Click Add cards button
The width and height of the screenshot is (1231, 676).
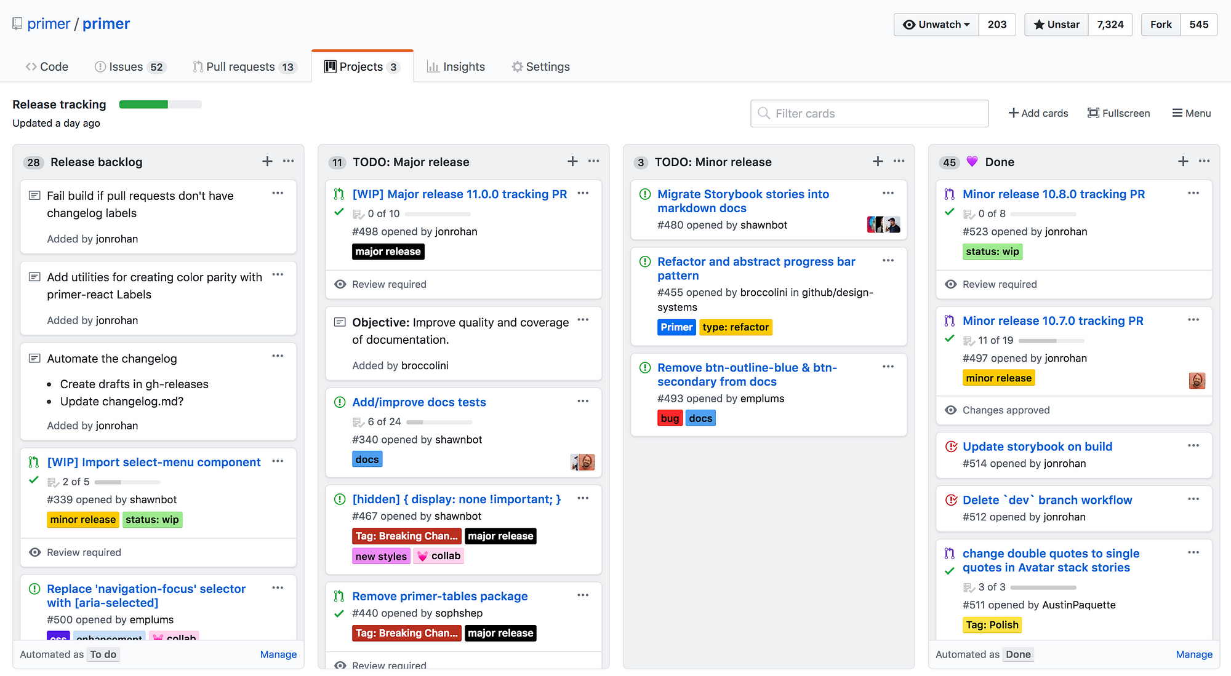click(x=1037, y=113)
